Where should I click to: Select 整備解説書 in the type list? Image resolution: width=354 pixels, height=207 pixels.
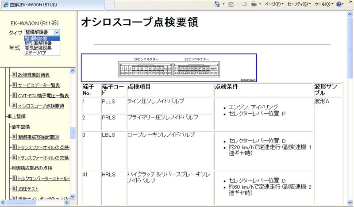pos(42,38)
